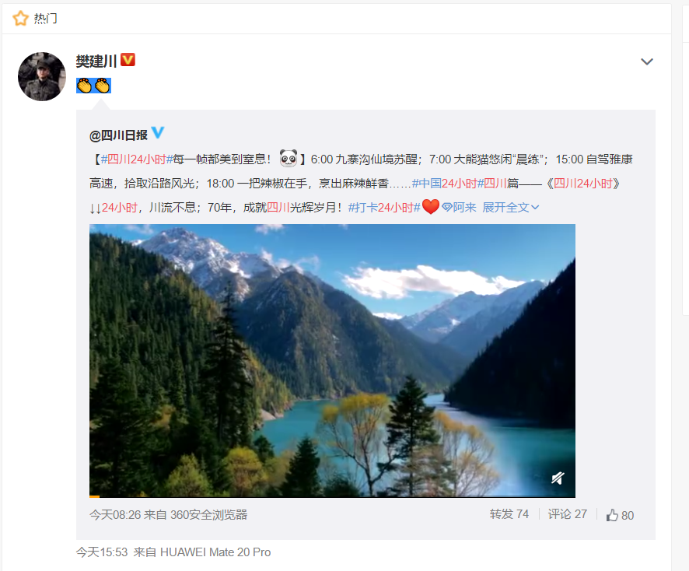Click the blue V badge next to 四川日报
The height and width of the screenshot is (571, 689).
[158, 132]
